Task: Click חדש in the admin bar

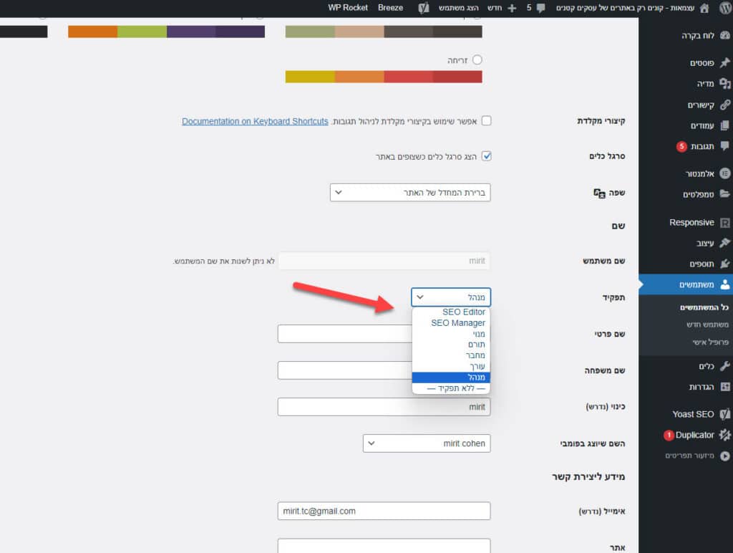Action: click(495, 8)
